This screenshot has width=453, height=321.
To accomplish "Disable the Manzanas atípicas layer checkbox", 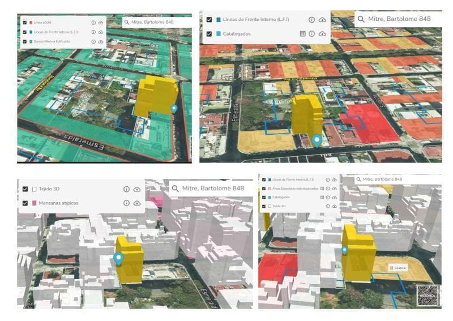I will [25, 203].
